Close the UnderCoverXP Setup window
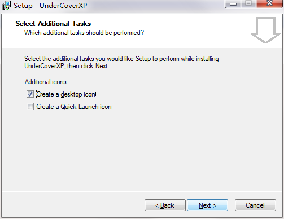 (x=269, y=4)
